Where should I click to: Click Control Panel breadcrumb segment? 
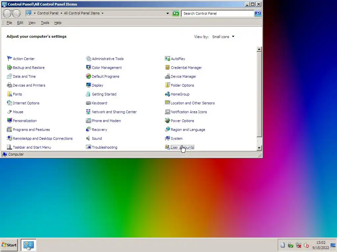click(48, 13)
